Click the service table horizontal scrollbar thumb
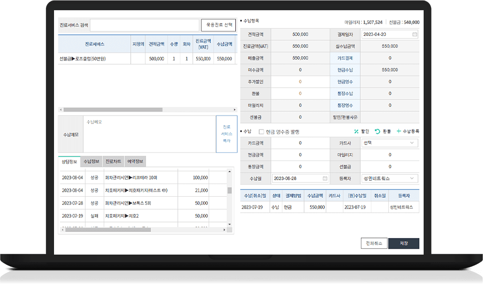Viewport: 483px width, 284px height. point(113,110)
